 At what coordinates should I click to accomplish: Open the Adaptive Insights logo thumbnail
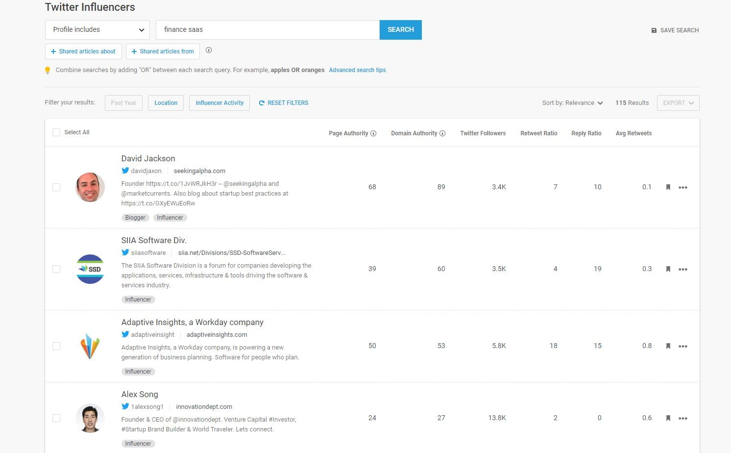tap(90, 346)
